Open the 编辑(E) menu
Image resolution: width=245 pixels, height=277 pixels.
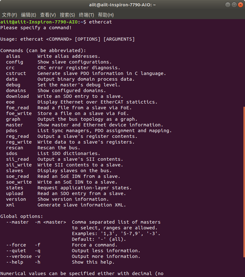[29, 15]
